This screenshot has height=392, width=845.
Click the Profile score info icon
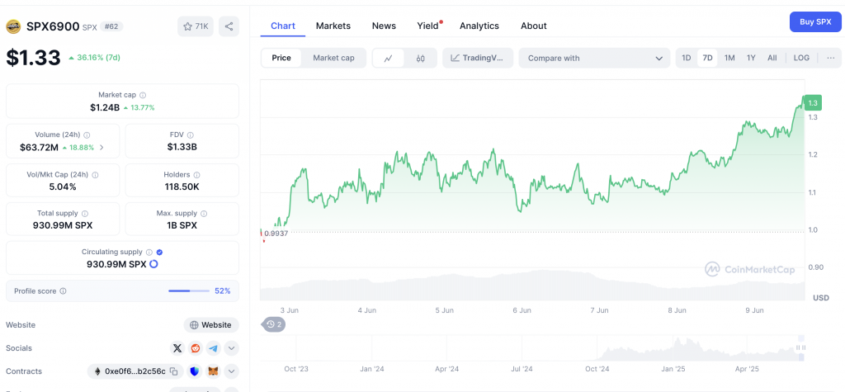63,291
